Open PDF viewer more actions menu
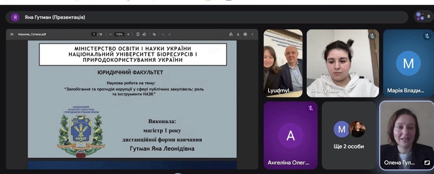This screenshot has width=434, height=174. (x=252, y=34)
